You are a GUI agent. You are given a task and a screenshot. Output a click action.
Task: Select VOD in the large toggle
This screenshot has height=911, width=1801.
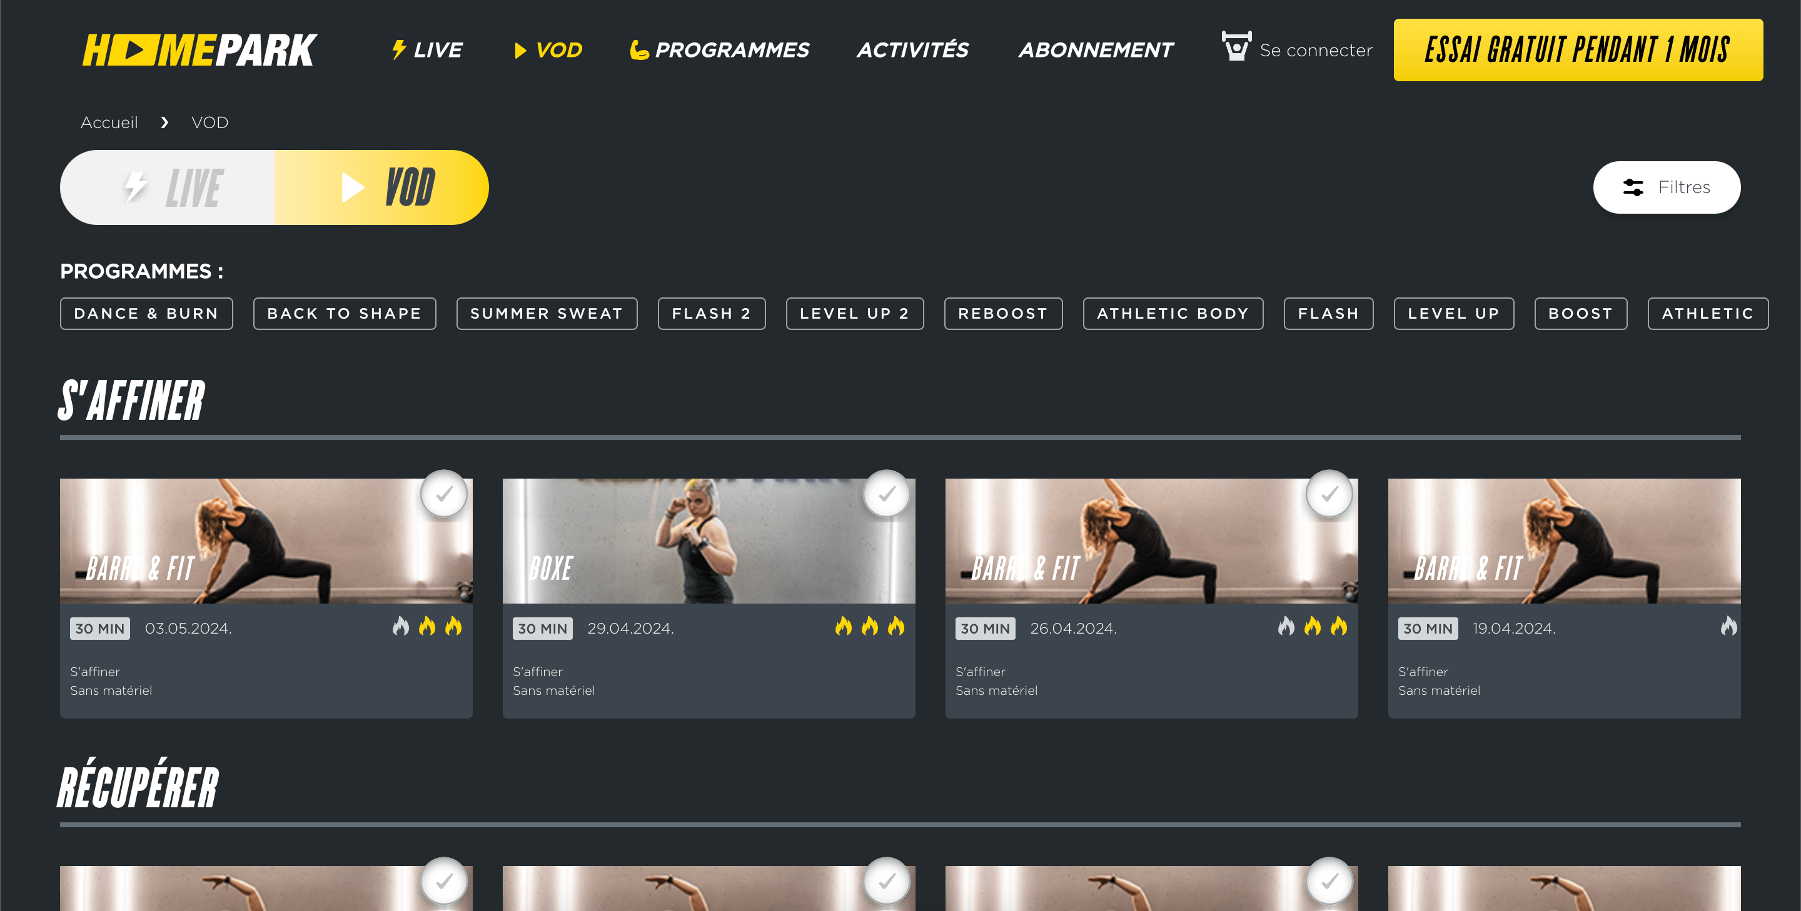click(381, 187)
